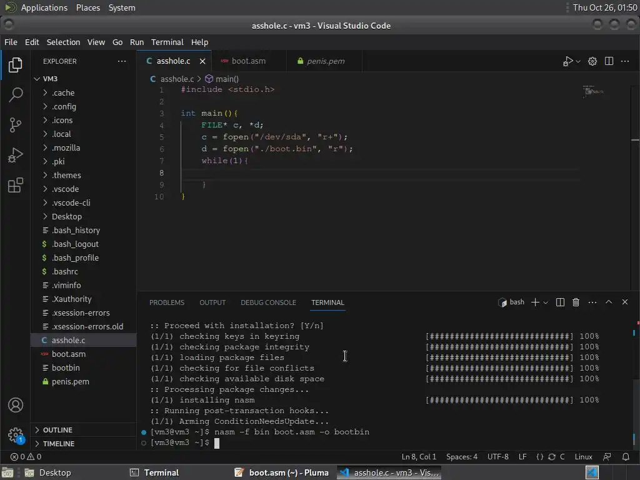This screenshot has width=640, height=480.
Task: Place cursor on empty editor line 8
Action: tap(379, 172)
